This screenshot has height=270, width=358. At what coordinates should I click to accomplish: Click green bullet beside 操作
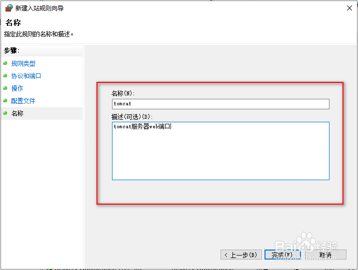[5, 88]
